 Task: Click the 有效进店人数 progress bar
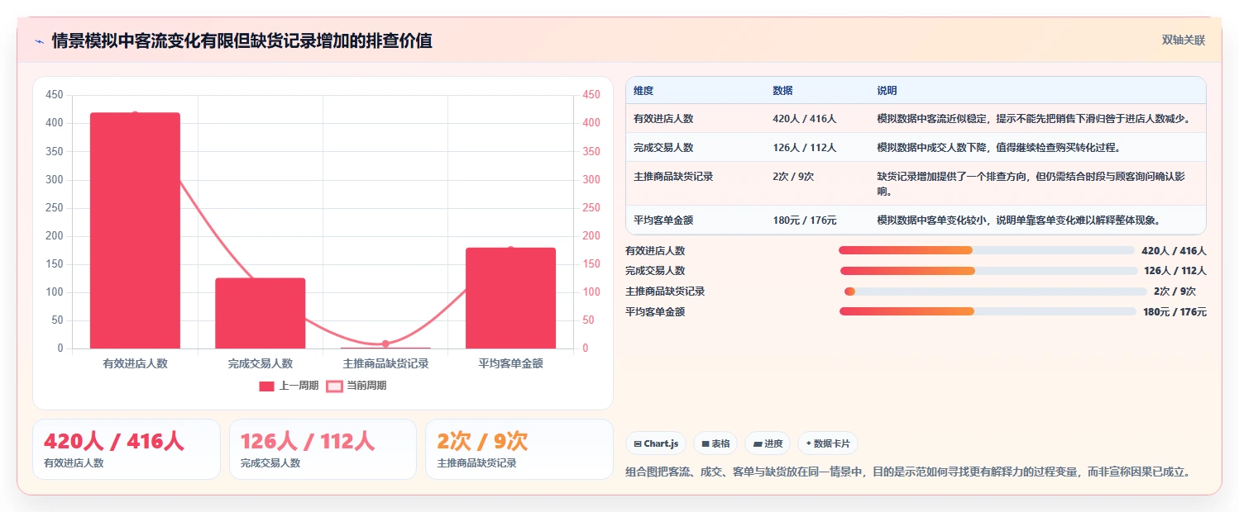coord(987,250)
